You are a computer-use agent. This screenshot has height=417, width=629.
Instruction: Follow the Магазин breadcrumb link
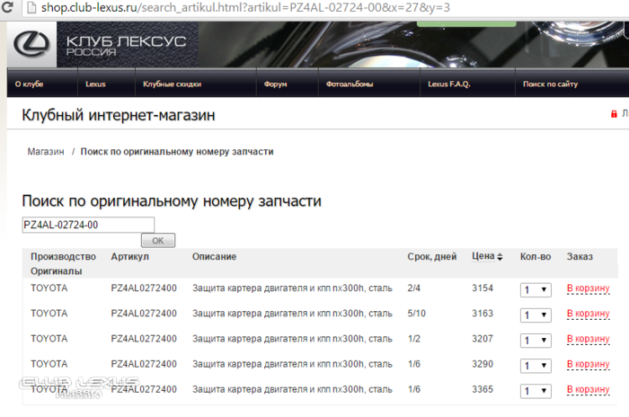click(x=46, y=152)
